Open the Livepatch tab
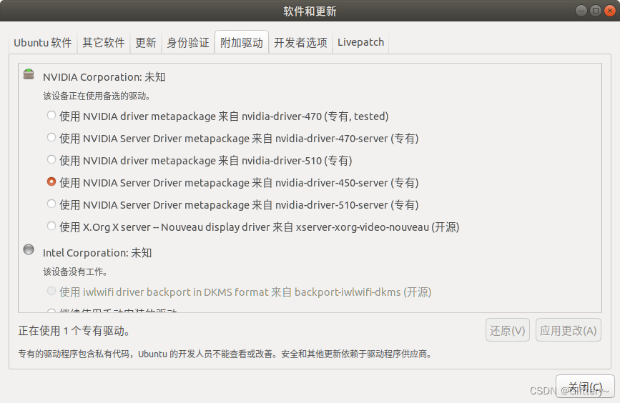Screen dimensions: 620x403 point(360,42)
